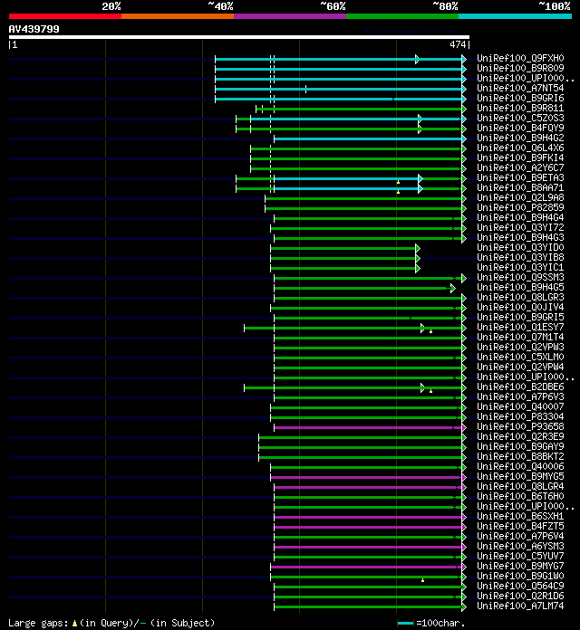Viewport: 580px width, 630px height.
Task: Open the UniRef100_B9R811 hit
Action: pos(520,108)
